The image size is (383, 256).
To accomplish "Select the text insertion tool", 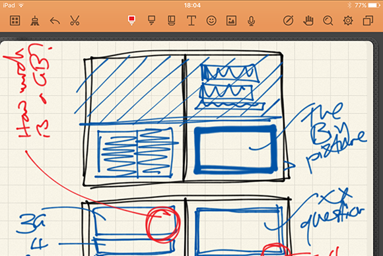I will [191, 20].
